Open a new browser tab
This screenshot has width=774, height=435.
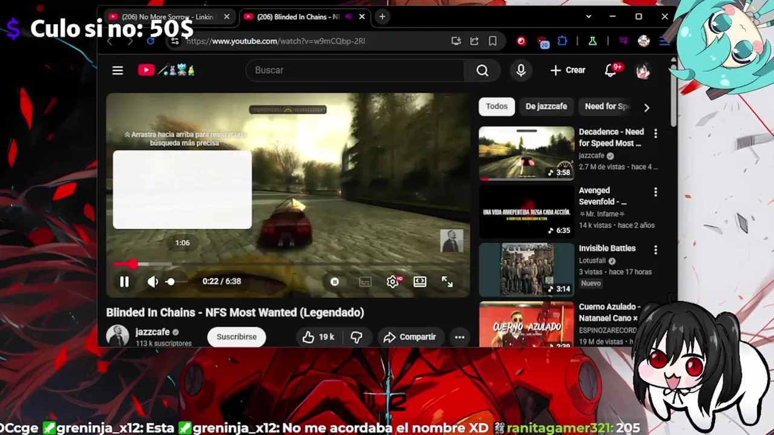382,17
